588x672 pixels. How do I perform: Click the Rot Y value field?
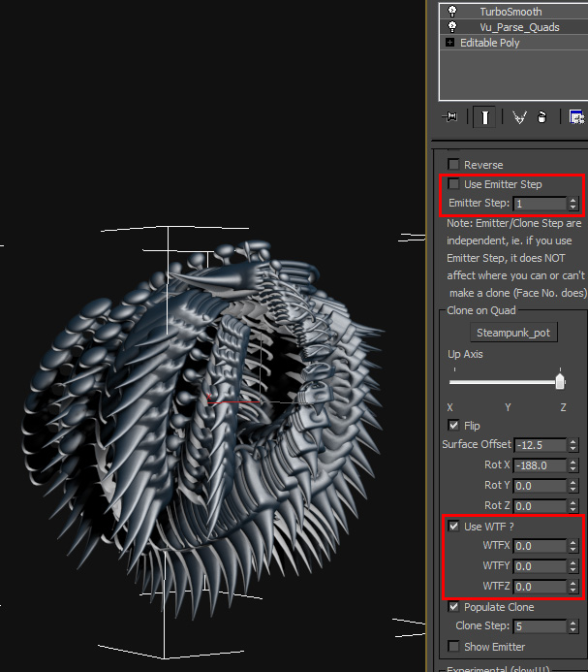coord(540,486)
